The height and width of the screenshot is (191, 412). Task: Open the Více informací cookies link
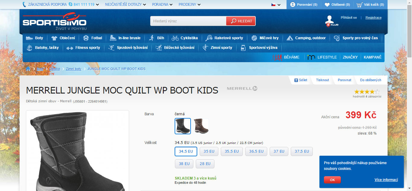pyautogui.click(x=386, y=180)
